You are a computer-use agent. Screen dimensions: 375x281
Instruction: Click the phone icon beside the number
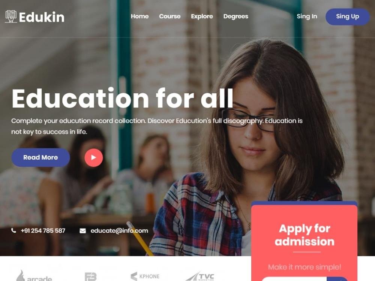click(x=13, y=230)
